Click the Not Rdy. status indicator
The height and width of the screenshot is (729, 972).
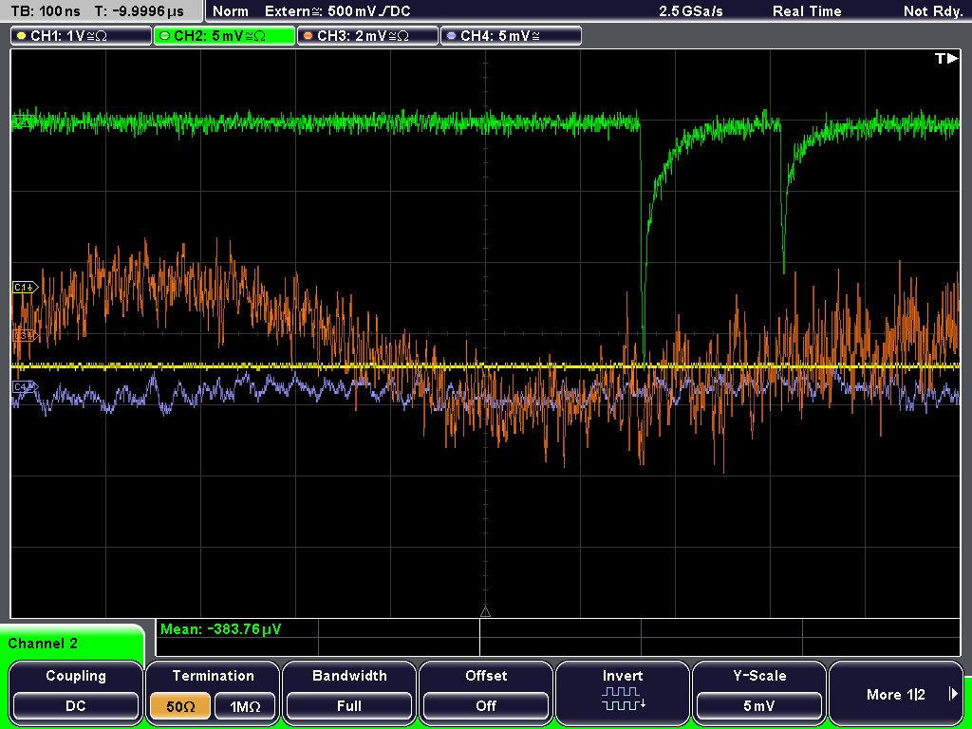(933, 11)
